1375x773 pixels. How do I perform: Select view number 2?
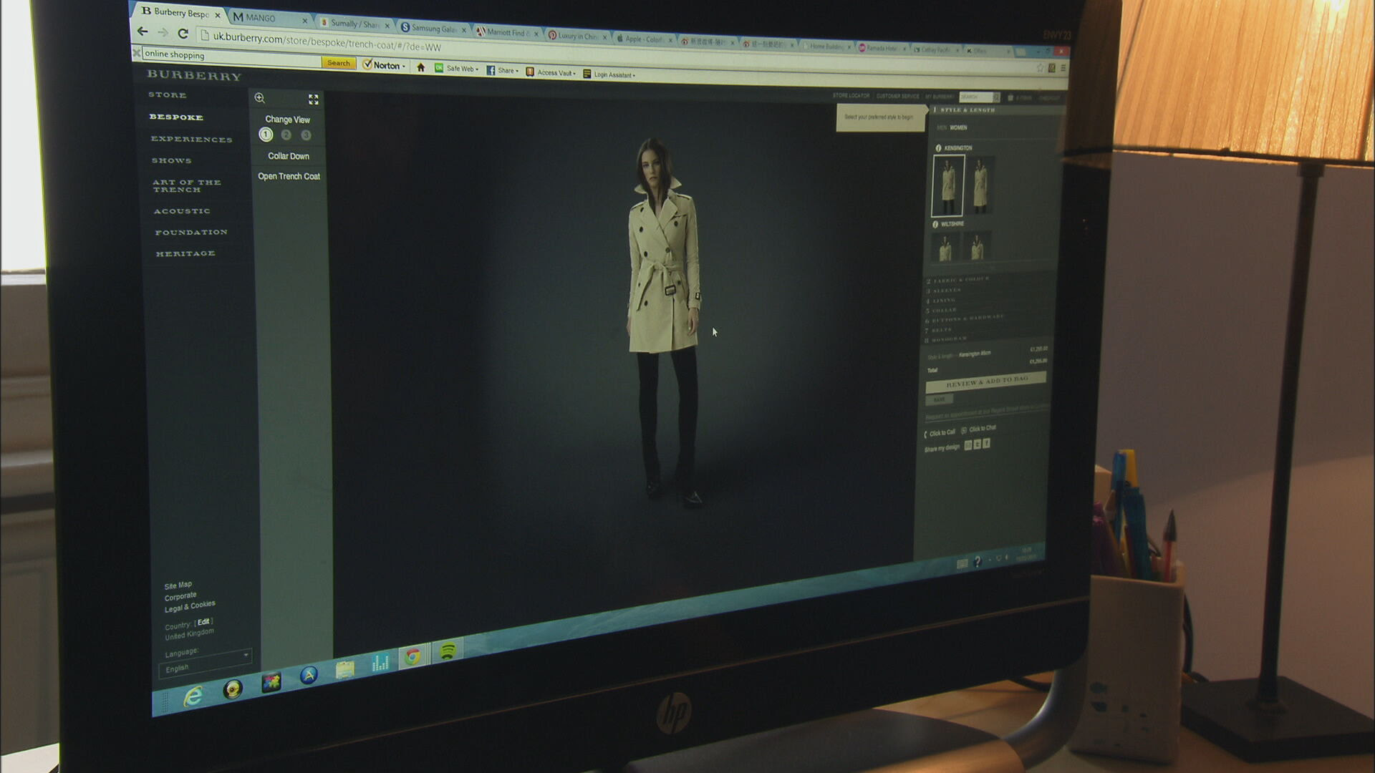(286, 135)
